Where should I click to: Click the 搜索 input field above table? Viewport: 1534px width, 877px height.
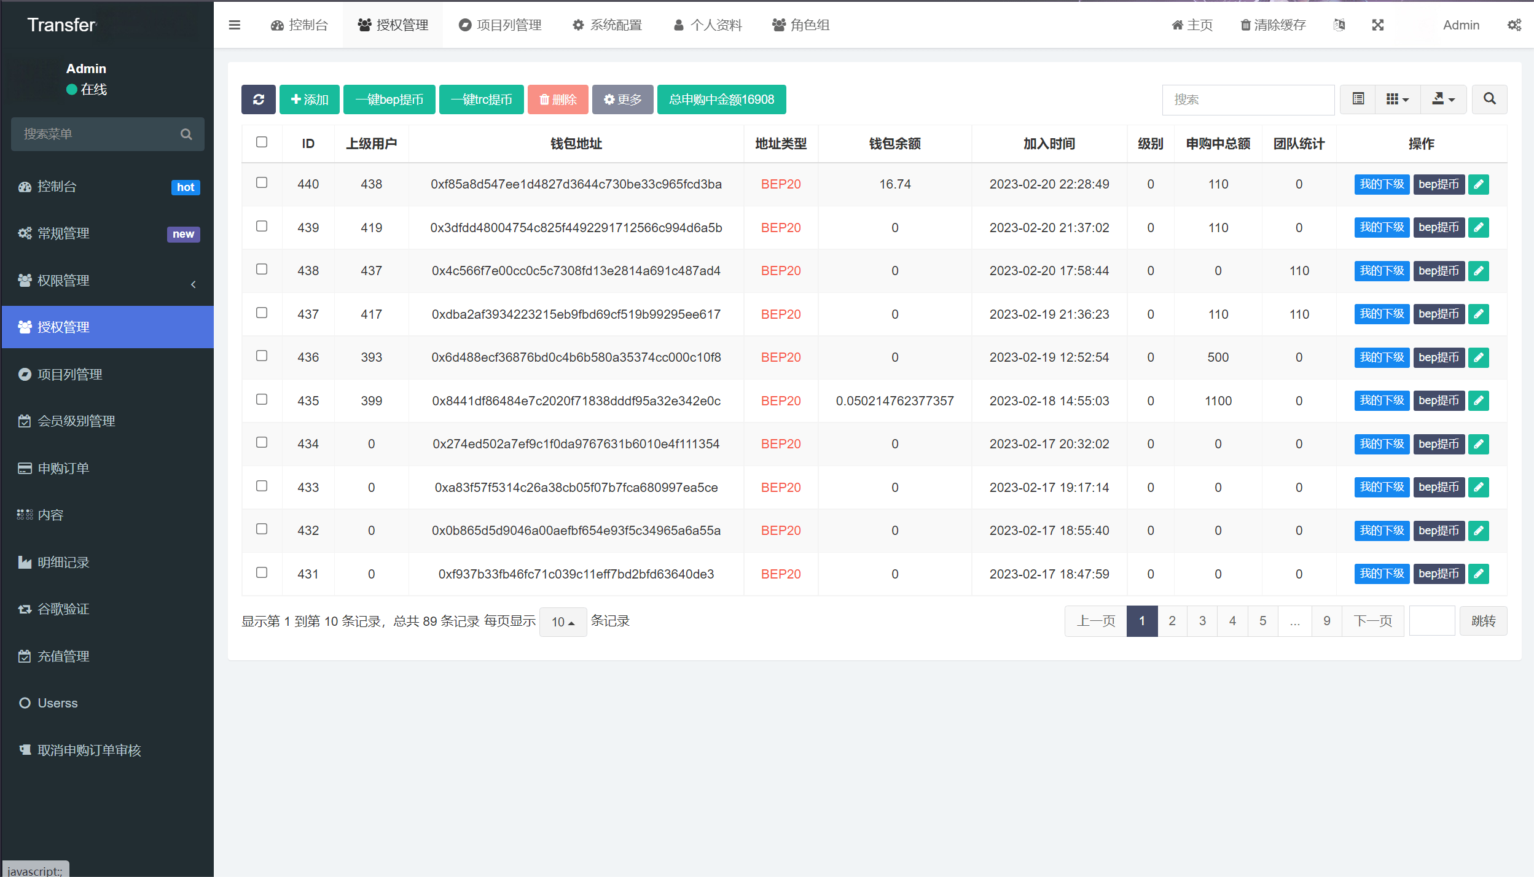[x=1248, y=99]
